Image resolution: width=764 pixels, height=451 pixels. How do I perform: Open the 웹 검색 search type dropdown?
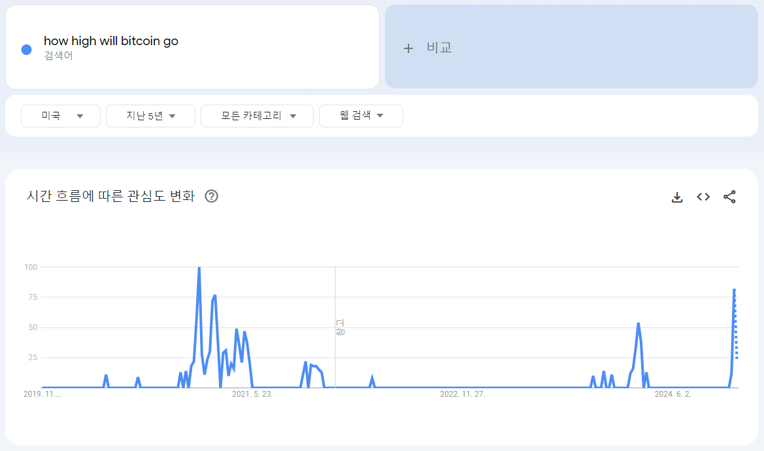point(361,116)
